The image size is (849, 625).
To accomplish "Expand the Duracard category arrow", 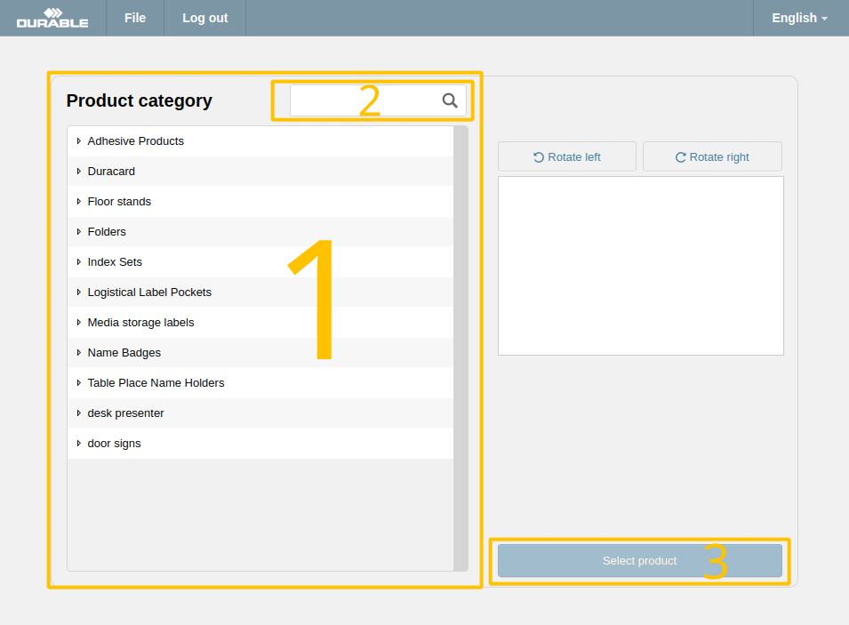I will 79,172.
